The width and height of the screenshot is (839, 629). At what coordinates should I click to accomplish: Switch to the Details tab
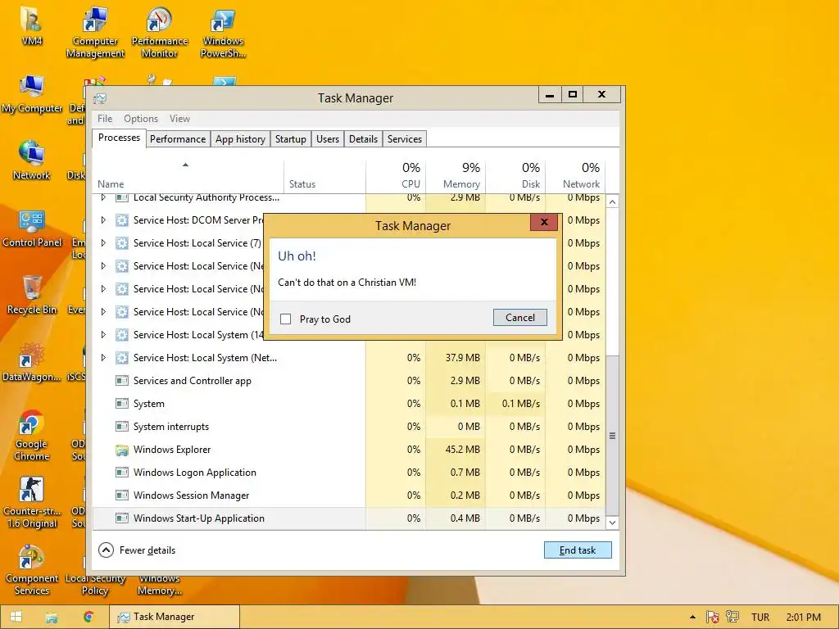363,139
